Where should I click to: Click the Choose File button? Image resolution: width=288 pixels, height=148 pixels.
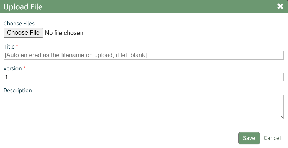pos(23,33)
